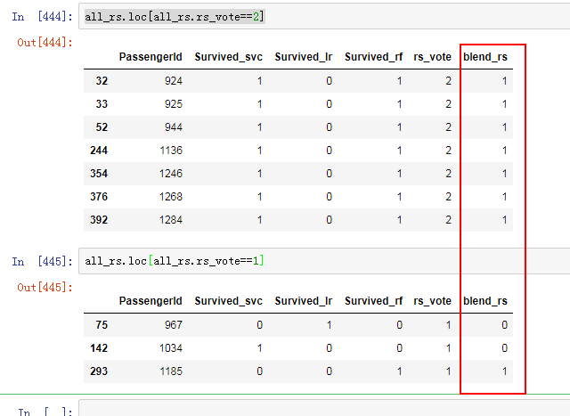Click PassengerId value 925
The image size is (570, 416).
point(174,104)
